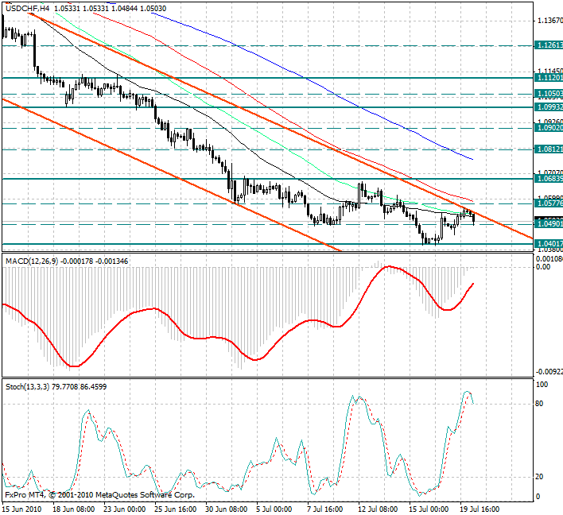Click the Stochastic 20 level axis value
The image size is (563, 515).
(539, 477)
